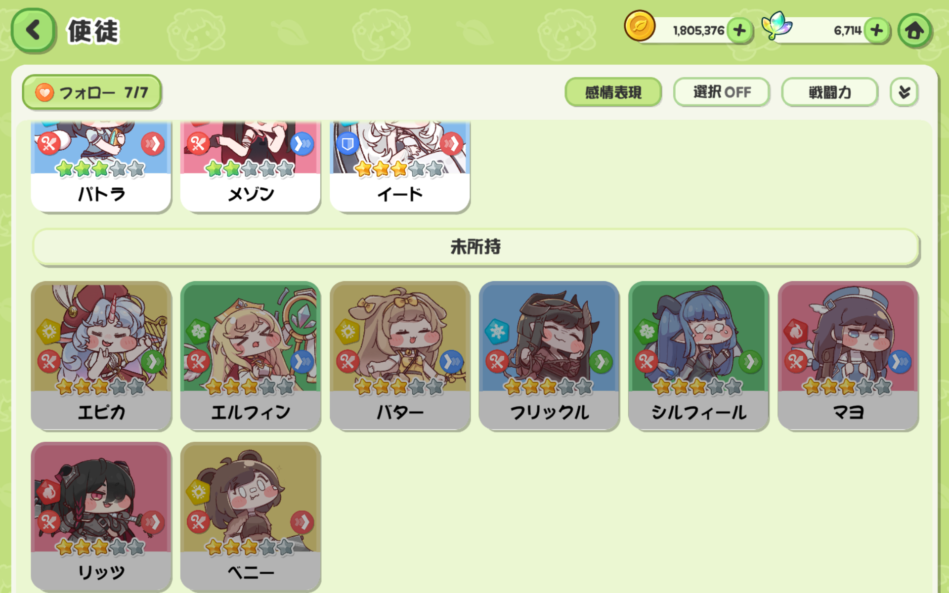The height and width of the screenshot is (593, 949).
Task: Click the shield role icon on イード
Action: click(x=347, y=144)
